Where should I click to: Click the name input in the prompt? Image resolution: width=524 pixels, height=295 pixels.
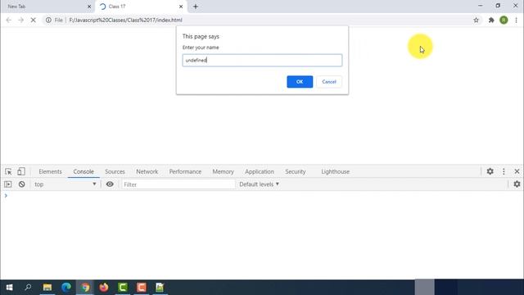[x=262, y=60]
